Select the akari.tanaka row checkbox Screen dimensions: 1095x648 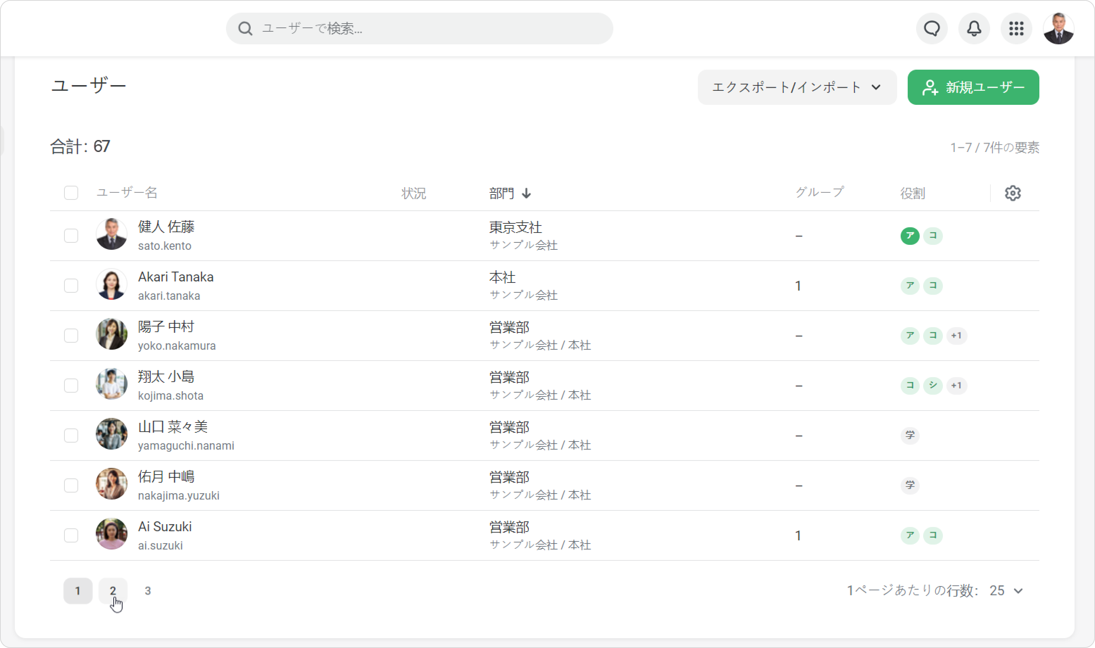[71, 286]
